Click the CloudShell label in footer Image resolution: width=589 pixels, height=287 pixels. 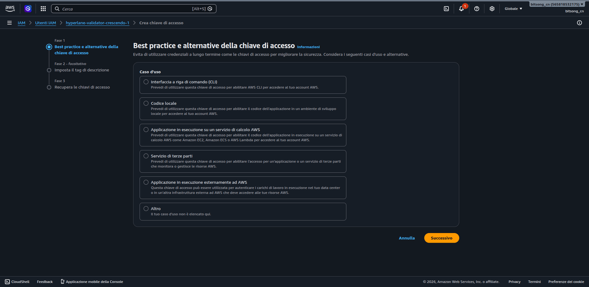point(20,282)
